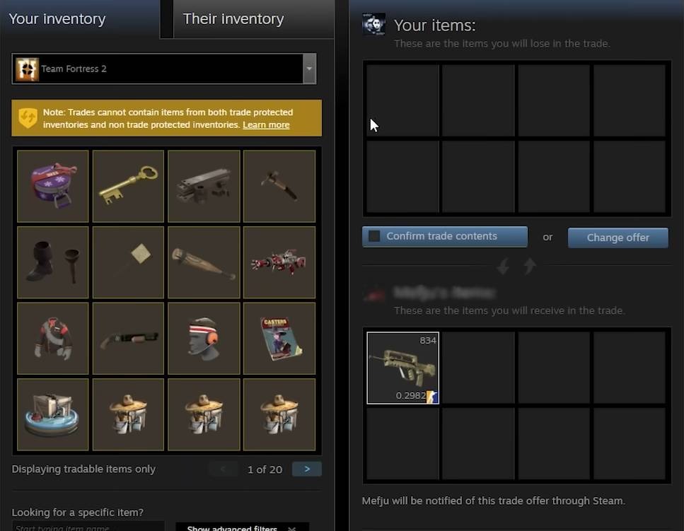Open the Learn more link
Screen dimensions: 684x531
tap(266, 125)
